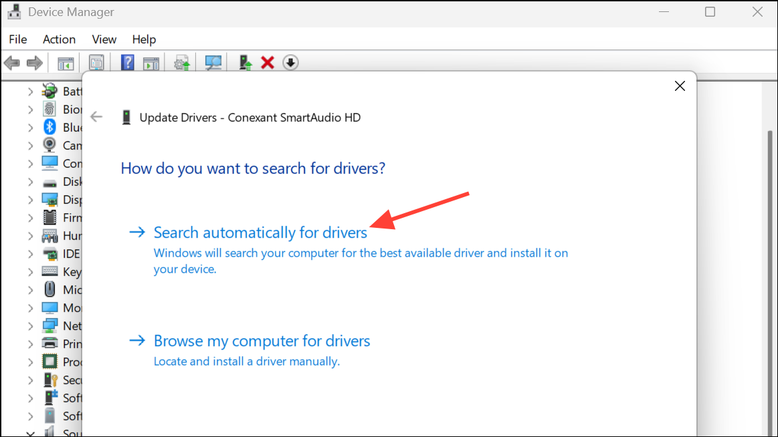This screenshot has width=778, height=437.
Task: Click the display adapter icon next to Disp
Action: point(50,200)
